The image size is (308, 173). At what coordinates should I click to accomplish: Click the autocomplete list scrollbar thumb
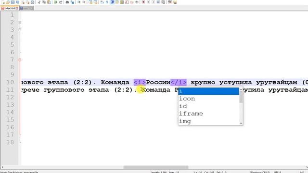tap(241, 97)
